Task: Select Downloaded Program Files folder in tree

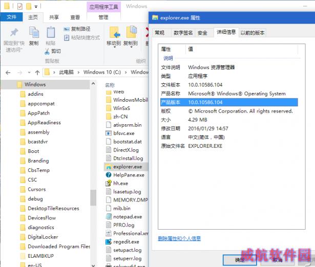Action: [x=59, y=247]
